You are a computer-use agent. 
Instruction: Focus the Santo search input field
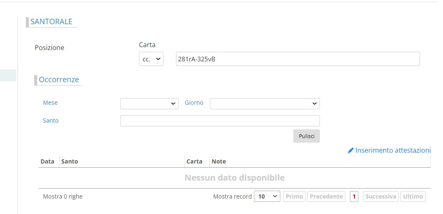(x=220, y=121)
